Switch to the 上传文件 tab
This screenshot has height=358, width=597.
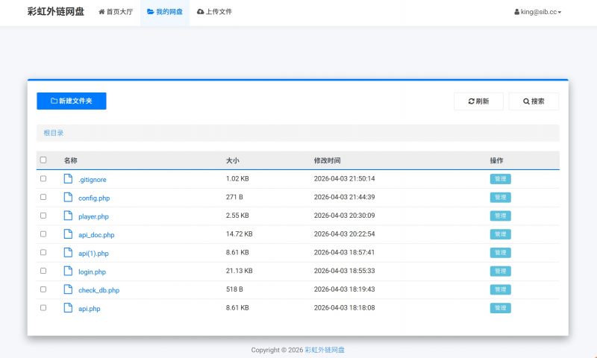coord(214,12)
